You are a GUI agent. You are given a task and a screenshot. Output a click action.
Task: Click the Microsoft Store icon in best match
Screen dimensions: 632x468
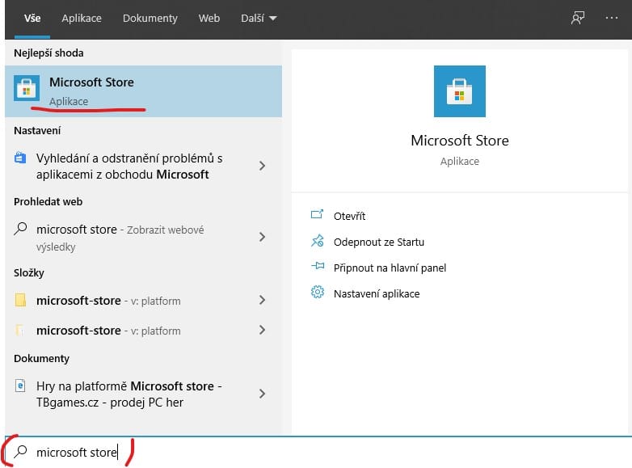27,88
